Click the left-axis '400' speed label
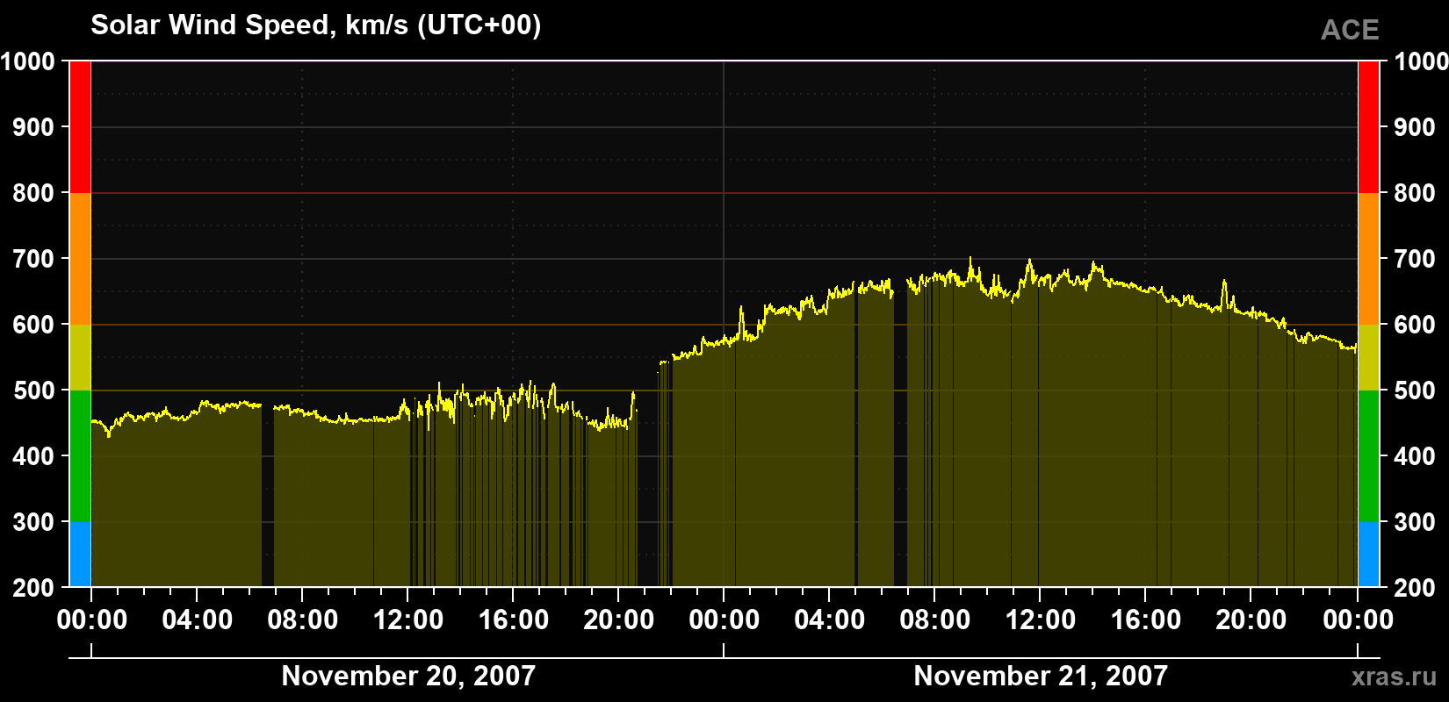This screenshot has height=702, width=1449. 34,456
